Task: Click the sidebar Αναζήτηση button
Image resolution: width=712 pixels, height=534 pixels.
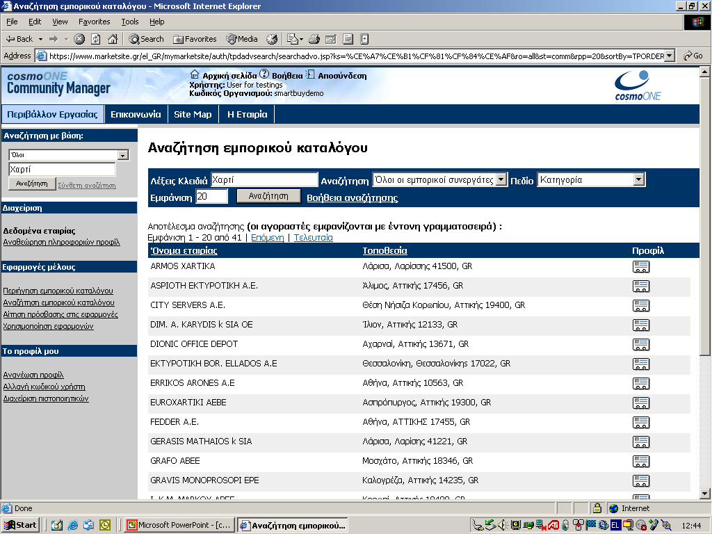Action: (x=32, y=184)
